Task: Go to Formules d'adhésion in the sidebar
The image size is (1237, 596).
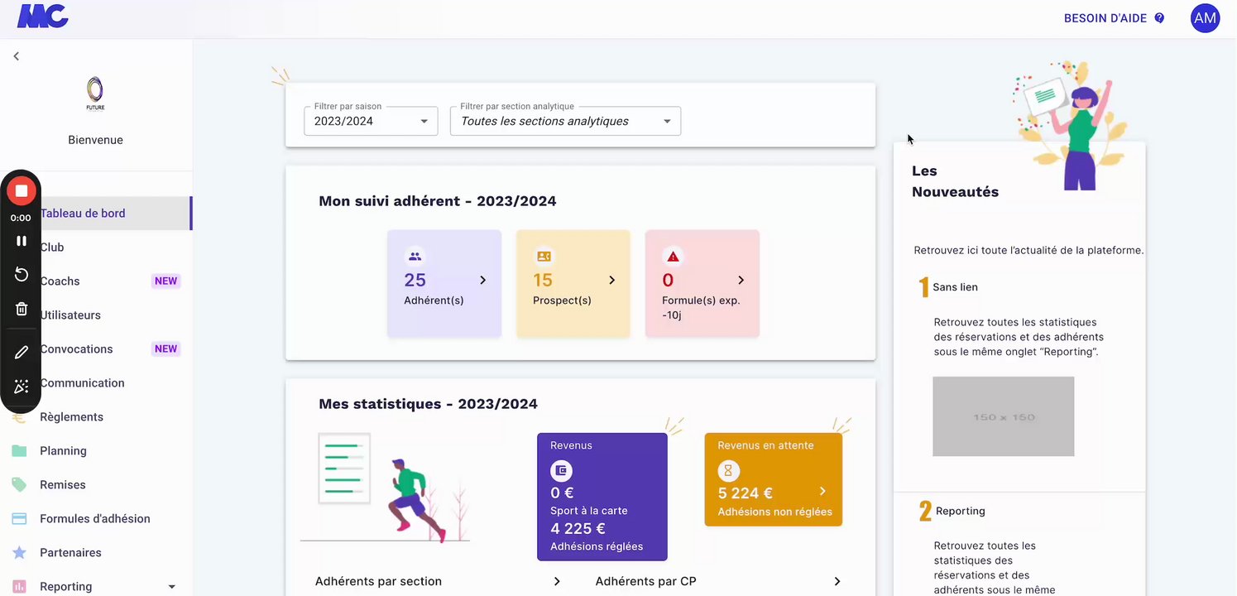Action: pyautogui.click(x=94, y=519)
